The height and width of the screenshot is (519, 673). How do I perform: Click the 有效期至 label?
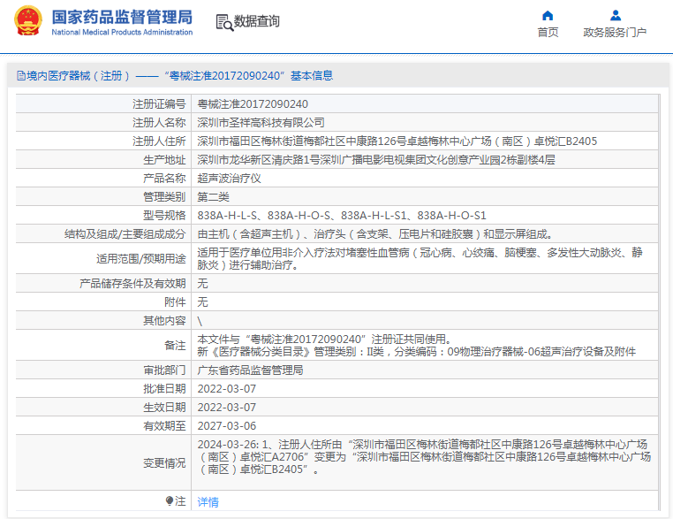click(164, 426)
